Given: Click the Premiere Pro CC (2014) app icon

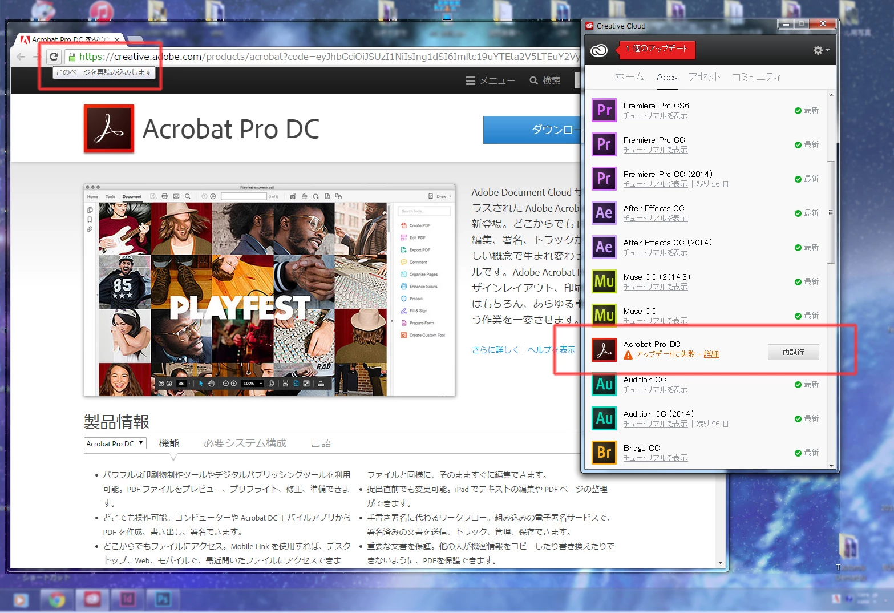Looking at the screenshot, I should [604, 179].
